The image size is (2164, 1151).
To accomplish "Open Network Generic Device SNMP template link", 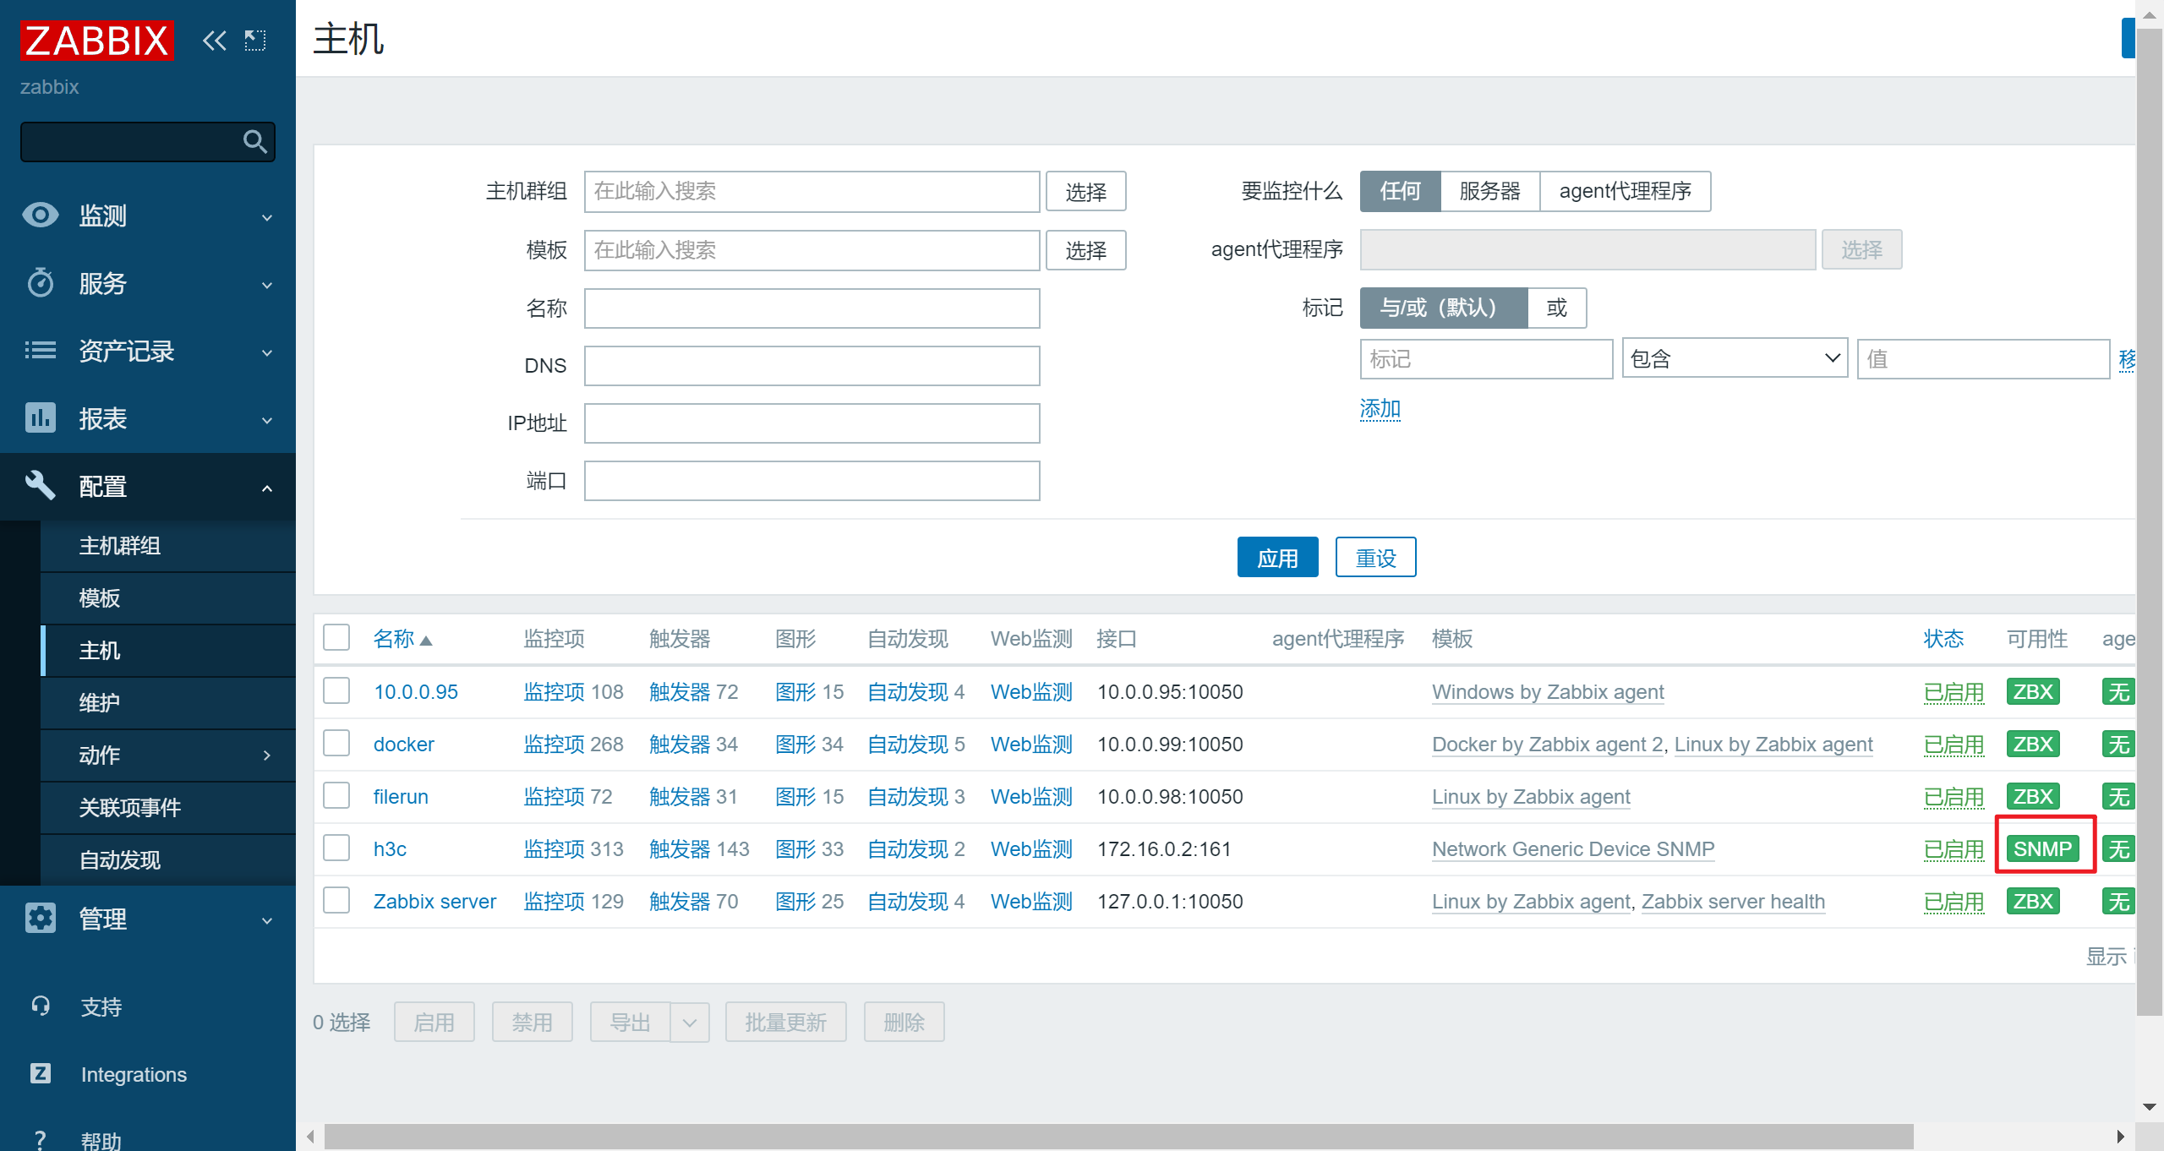I will 1573,848.
